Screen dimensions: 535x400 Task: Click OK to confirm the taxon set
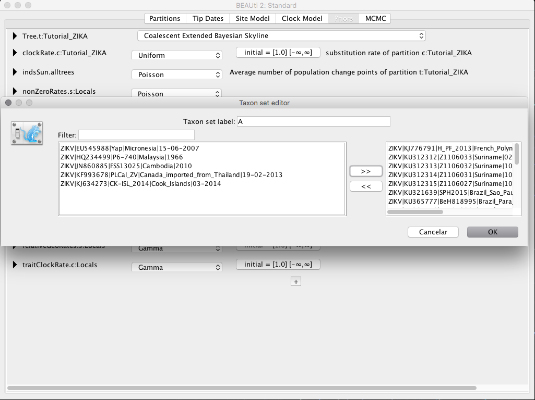[x=492, y=232]
